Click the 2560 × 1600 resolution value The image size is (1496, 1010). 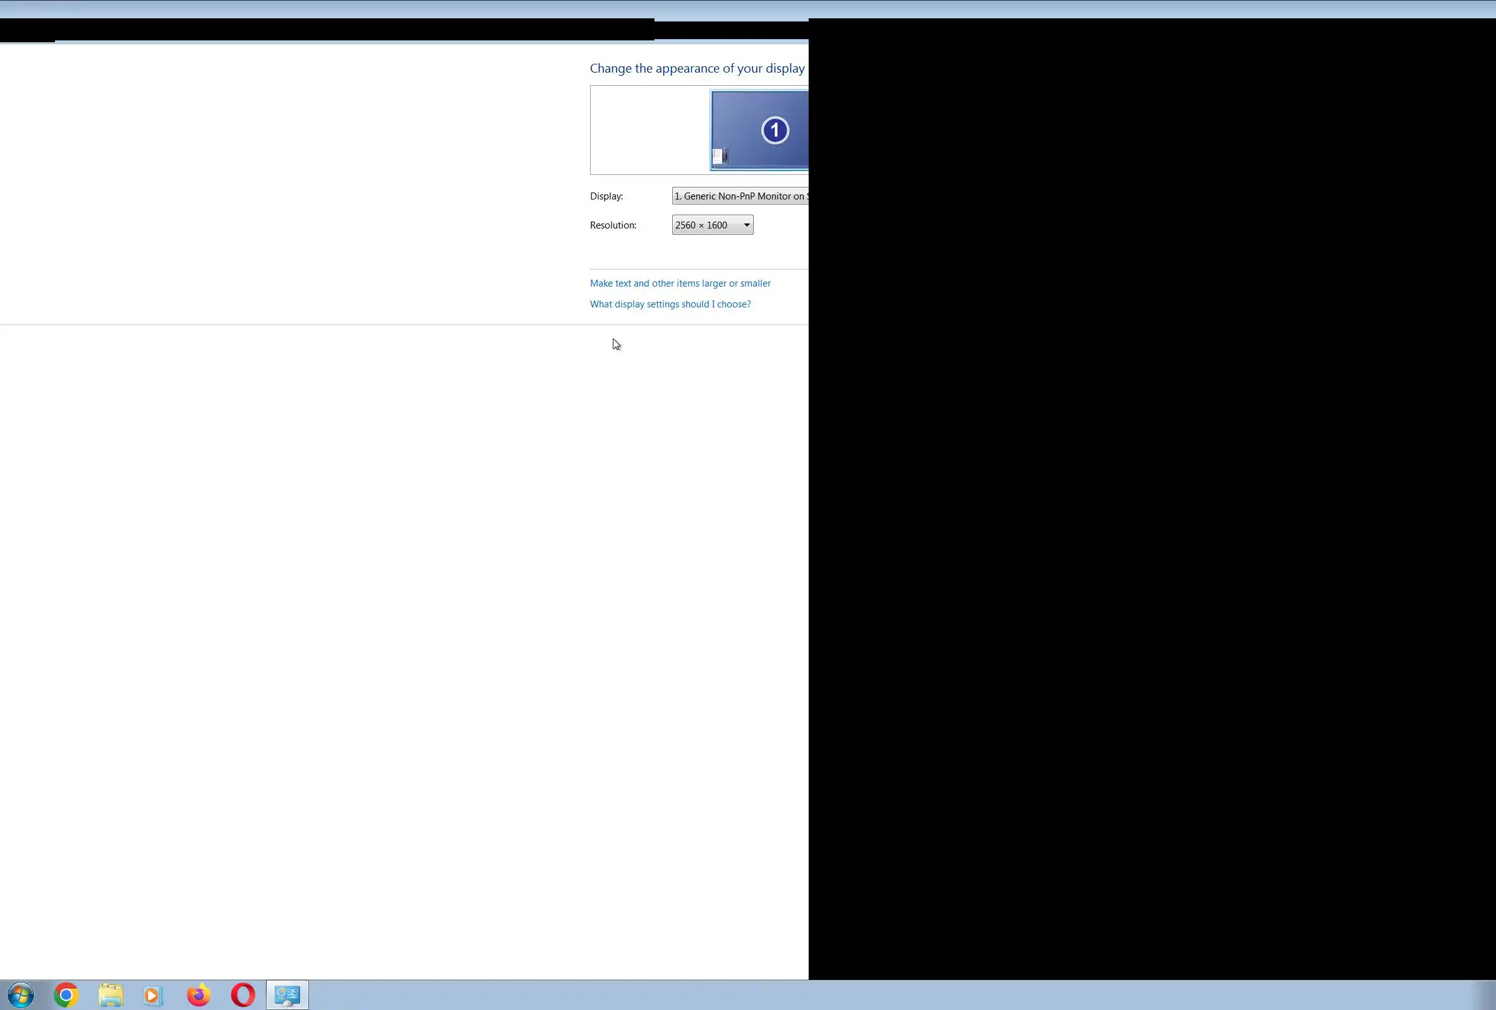pyautogui.click(x=702, y=225)
